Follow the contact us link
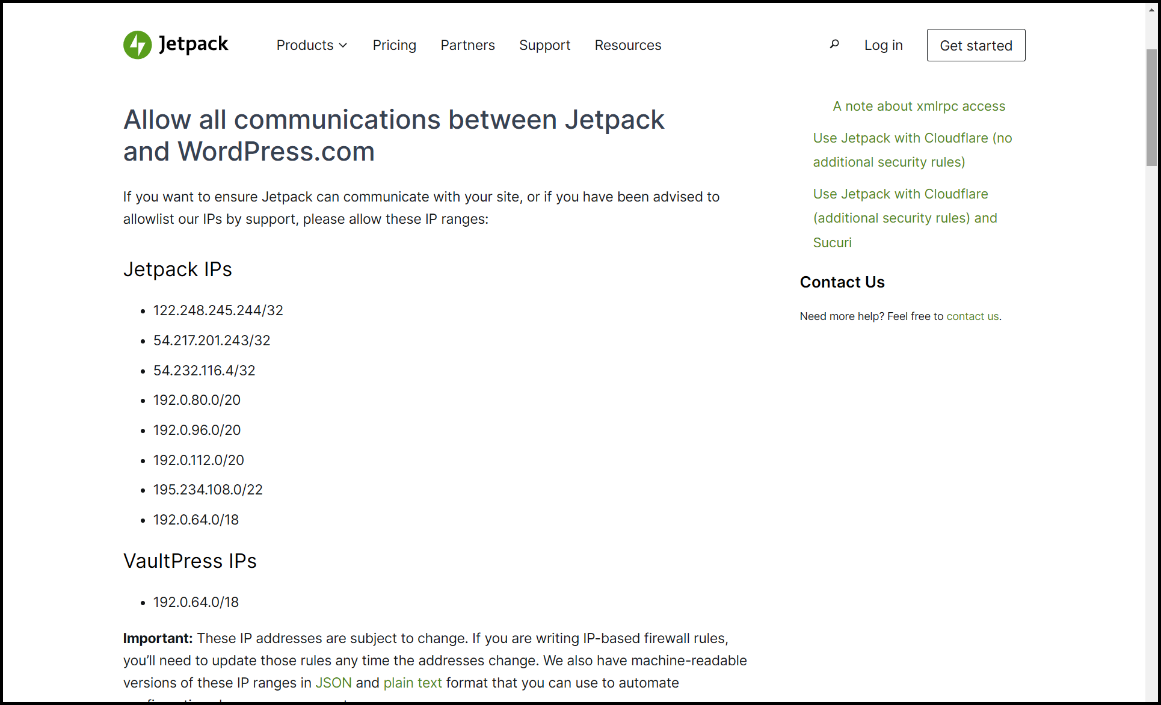Image resolution: width=1161 pixels, height=705 pixels. (972, 316)
